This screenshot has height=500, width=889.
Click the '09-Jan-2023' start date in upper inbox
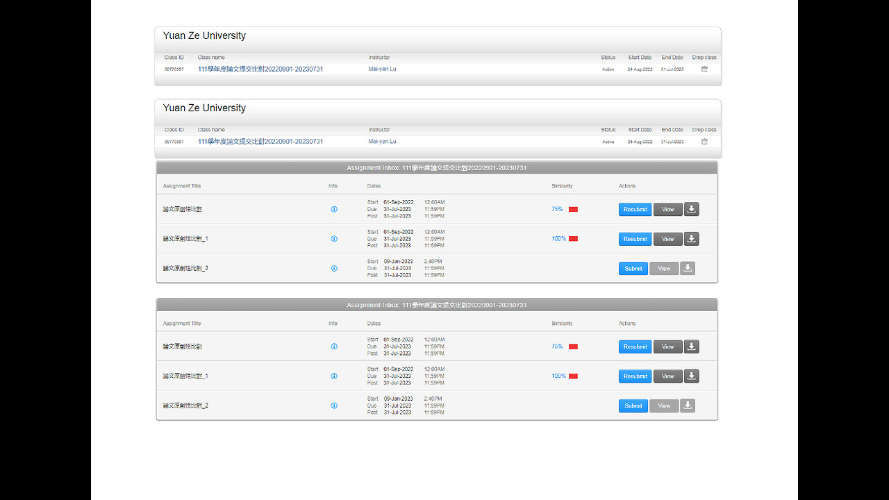[399, 262]
